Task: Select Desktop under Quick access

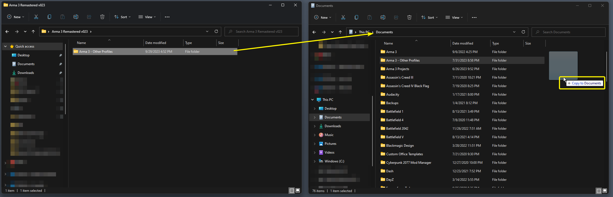Action: (23, 55)
